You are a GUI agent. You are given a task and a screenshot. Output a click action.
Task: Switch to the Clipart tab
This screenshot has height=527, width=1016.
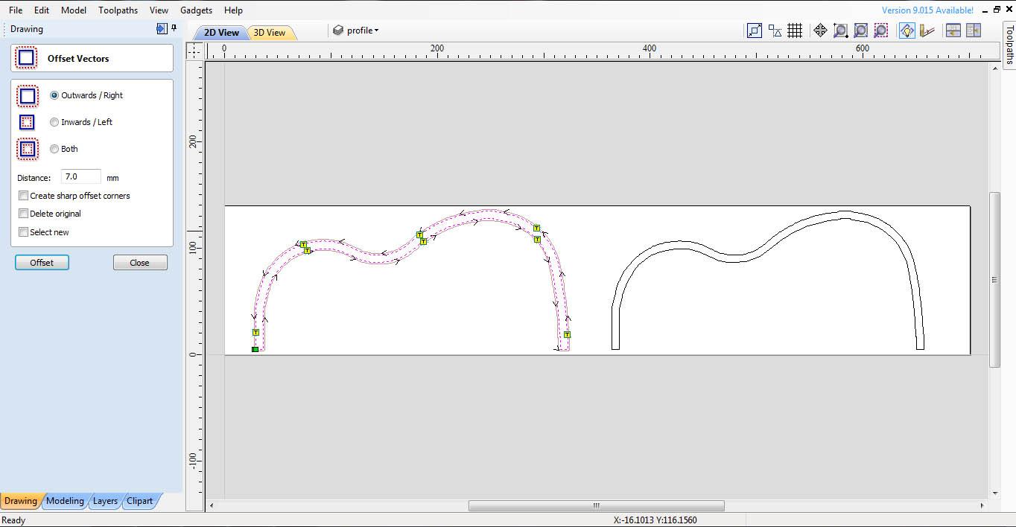140,501
